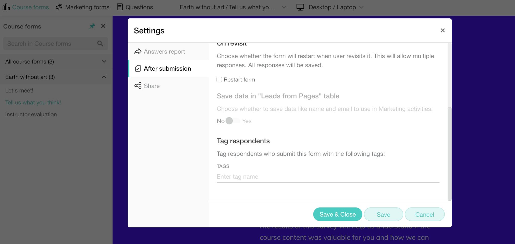Open the form selector dropdown
The image size is (515, 244).
284,7
